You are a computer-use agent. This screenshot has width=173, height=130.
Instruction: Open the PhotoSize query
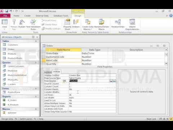(13, 71)
